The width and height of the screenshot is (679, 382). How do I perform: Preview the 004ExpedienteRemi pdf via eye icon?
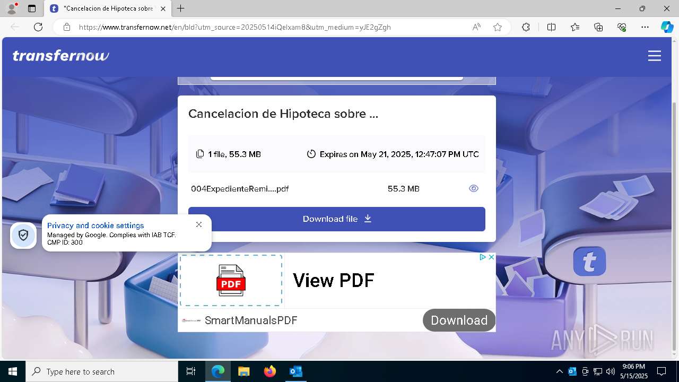point(474,188)
